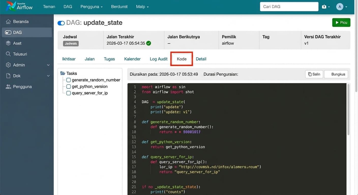Toggle the update_state DAG pause switch
The height and width of the screenshot is (195, 358).
61,23
